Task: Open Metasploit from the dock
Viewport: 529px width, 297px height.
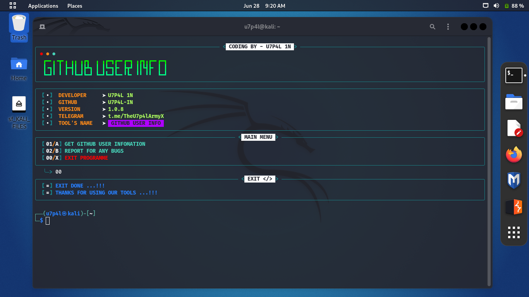Action: [514, 181]
